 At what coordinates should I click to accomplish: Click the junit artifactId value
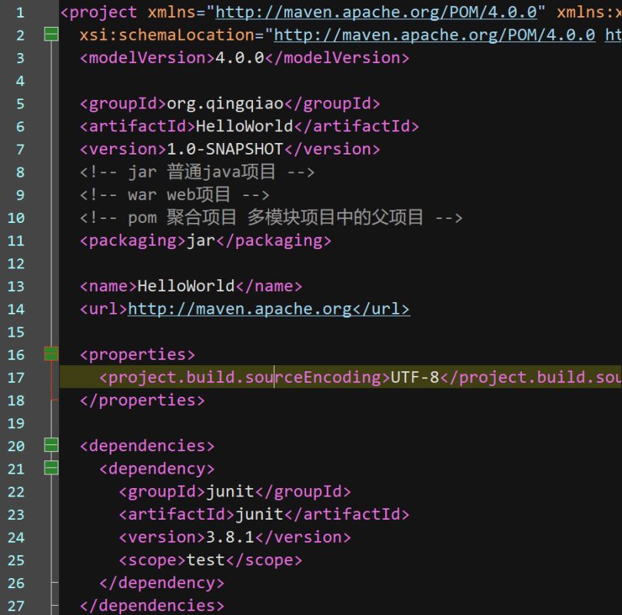pyautogui.click(x=259, y=515)
